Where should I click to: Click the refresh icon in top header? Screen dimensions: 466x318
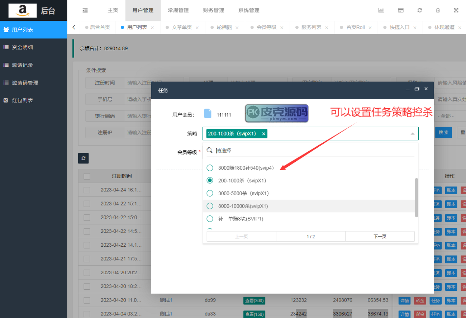tap(419, 10)
